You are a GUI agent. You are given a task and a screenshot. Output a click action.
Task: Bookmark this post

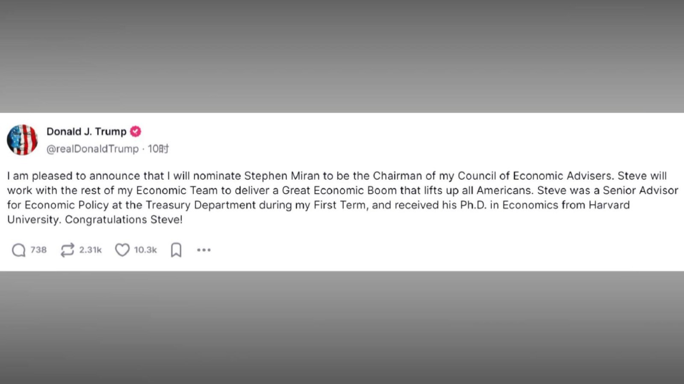(176, 250)
